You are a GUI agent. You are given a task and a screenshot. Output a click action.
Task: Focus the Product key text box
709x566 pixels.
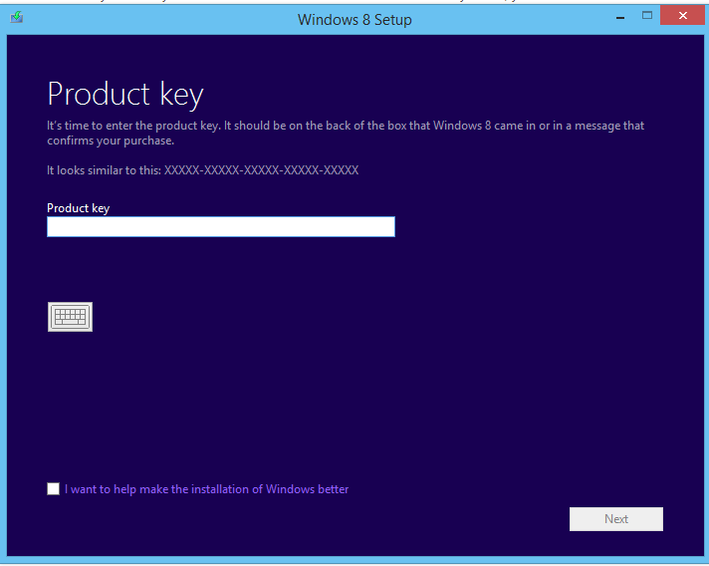click(220, 227)
